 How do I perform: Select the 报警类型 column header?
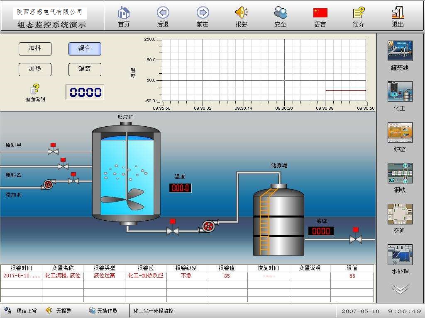point(104,268)
